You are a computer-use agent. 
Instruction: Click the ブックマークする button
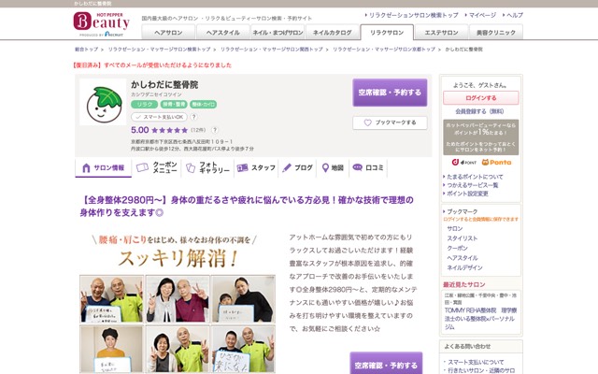(x=390, y=122)
